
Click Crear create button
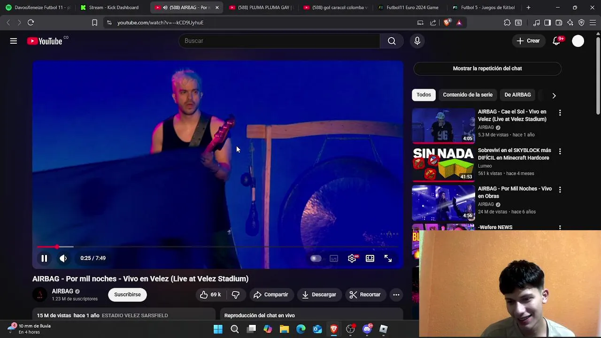point(528,41)
